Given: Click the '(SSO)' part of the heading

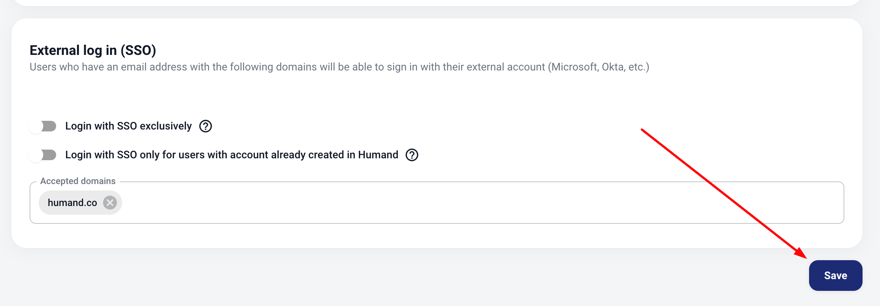Looking at the screenshot, I should point(138,50).
